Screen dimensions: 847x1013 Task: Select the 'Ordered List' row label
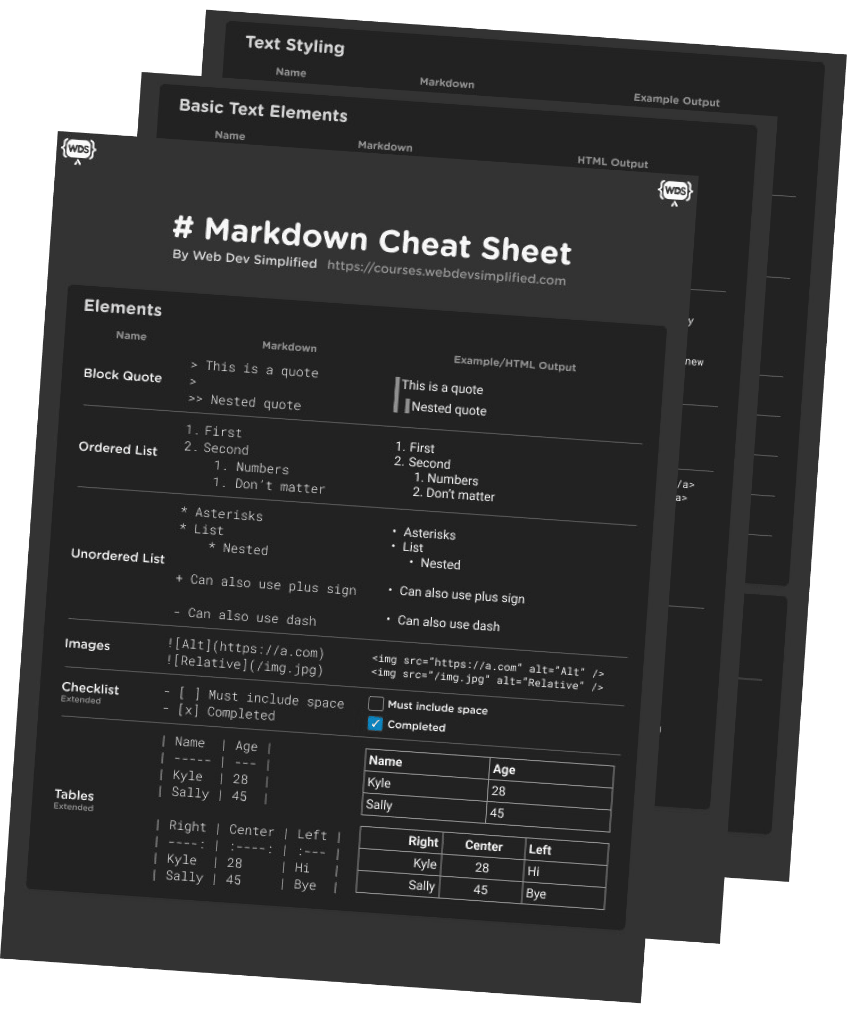(118, 449)
